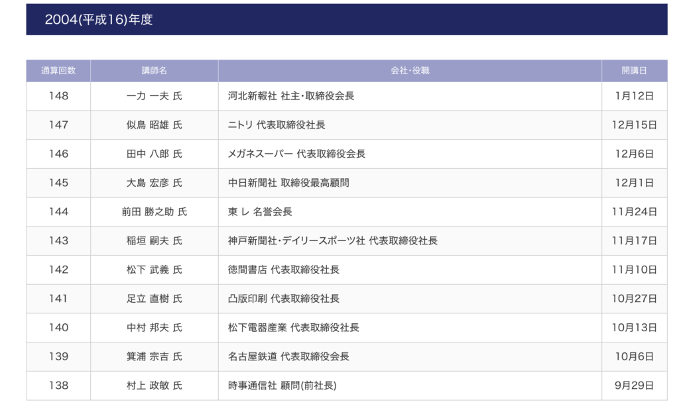
Task: Select date 1月12日
Action: point(635,96)
